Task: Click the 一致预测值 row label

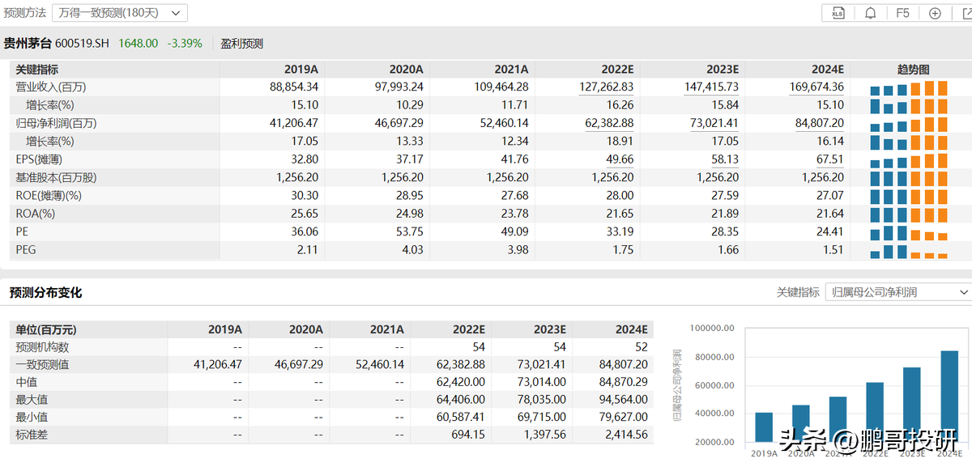Action: [43, 365]
